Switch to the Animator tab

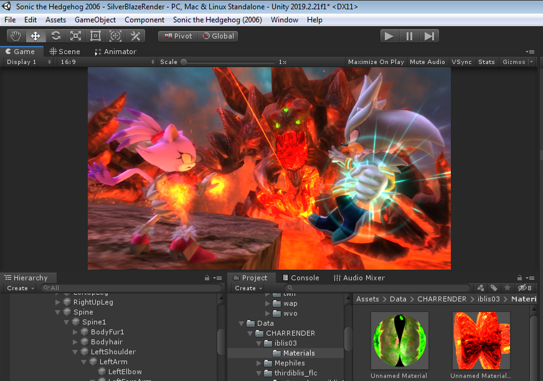(x=116, y=52)
